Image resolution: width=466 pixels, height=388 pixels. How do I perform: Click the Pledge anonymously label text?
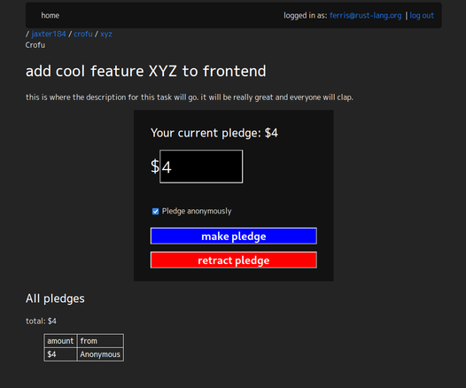197,211
